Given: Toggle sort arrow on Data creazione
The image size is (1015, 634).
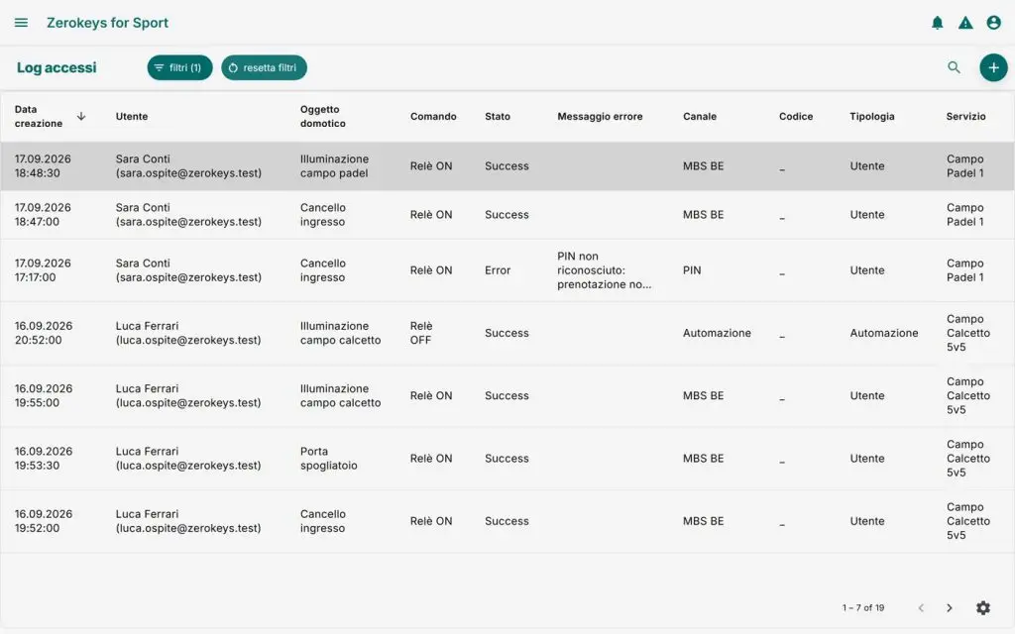Looking at the screenshot, I should tap(81, 117).
